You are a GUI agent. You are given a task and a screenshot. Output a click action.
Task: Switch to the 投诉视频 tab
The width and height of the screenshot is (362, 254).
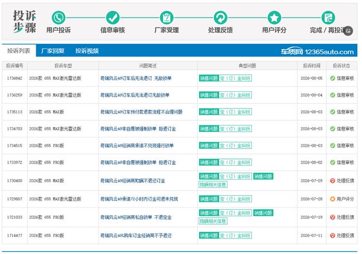coord(87,51)
